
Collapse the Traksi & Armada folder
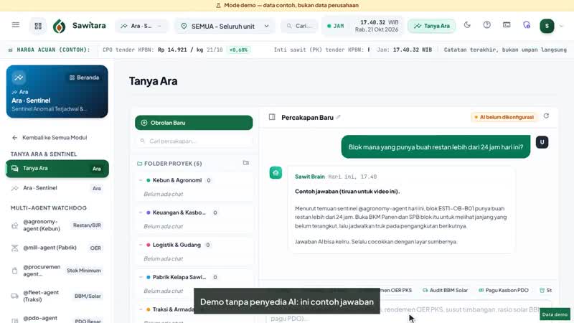[x=141, y=309]
